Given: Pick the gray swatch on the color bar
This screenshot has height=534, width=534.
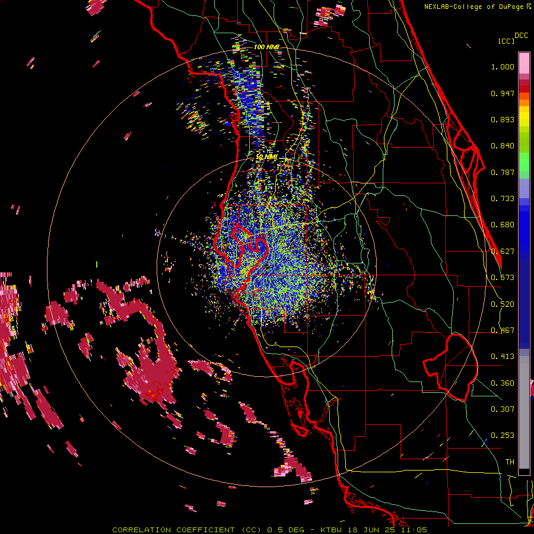Looking at the screenshot, I should [524, 412].
